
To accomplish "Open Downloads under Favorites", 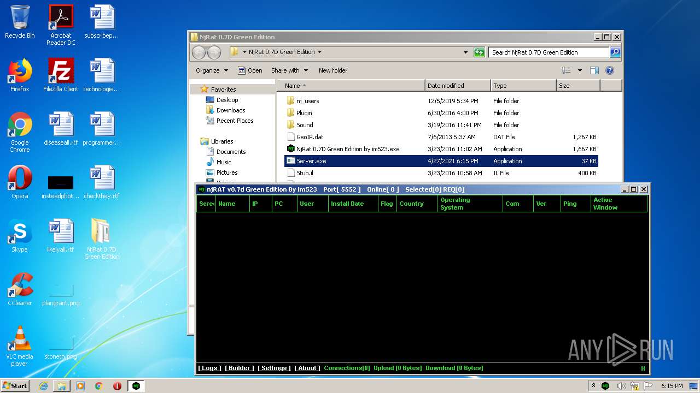I will point(225,110).
